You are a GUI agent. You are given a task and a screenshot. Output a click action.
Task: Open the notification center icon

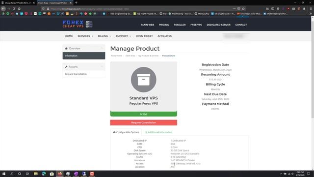pos(309,174)
